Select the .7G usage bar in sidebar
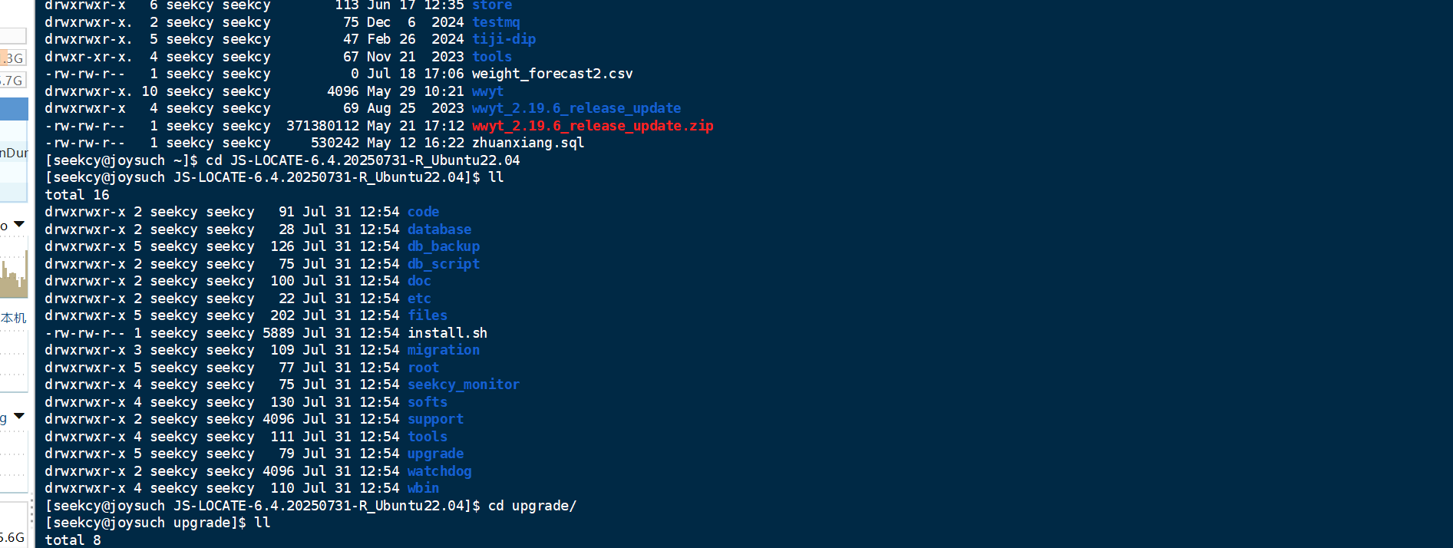Image resolution: width=1453 pixels, height=548 pixels. pos(13,80)
